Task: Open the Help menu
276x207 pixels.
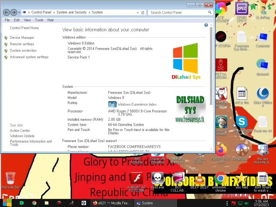Action: [50, 20]
